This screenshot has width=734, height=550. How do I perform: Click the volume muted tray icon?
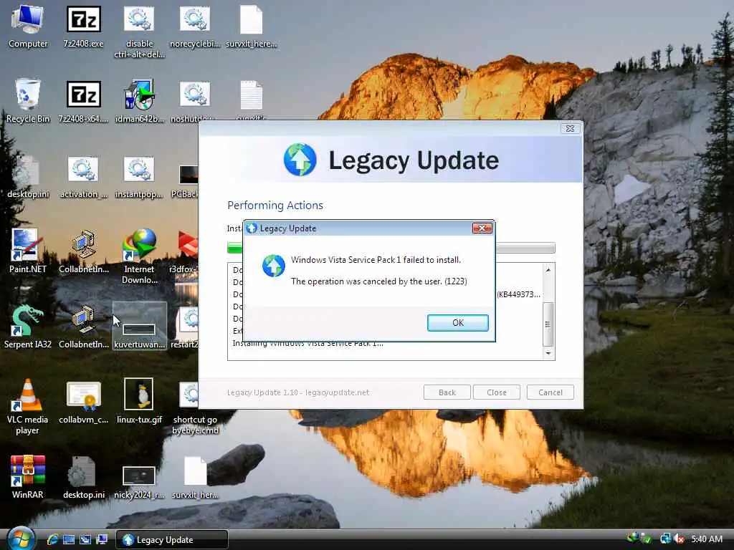[678, 539]
